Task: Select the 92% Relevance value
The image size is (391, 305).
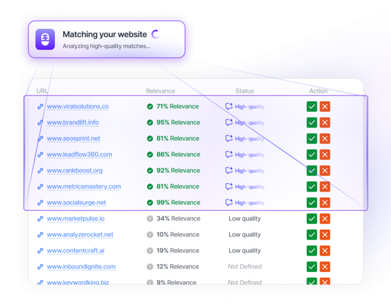Action: point(178,170)
